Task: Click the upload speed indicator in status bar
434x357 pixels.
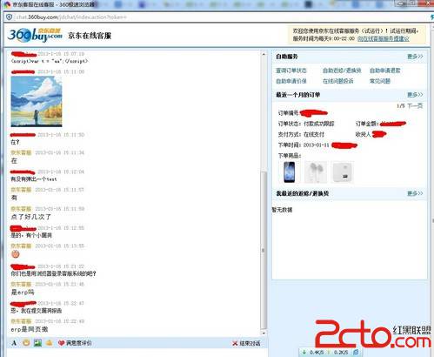Action: coord(337,353)
